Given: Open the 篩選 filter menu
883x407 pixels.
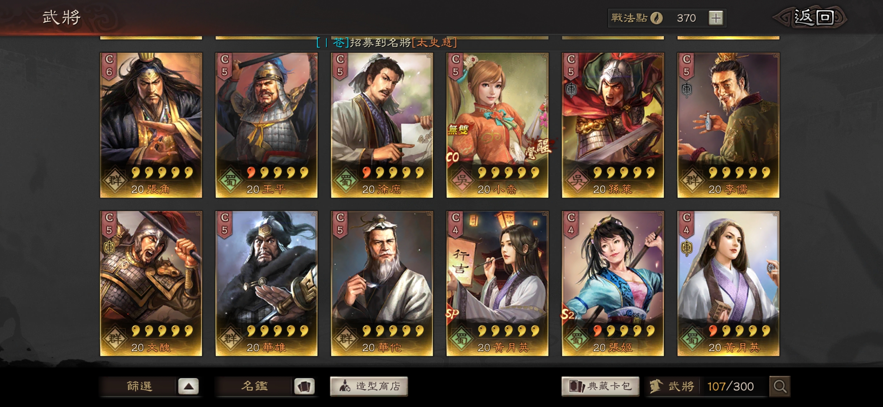Looking at the screenshot, I should tap(139, 386).
